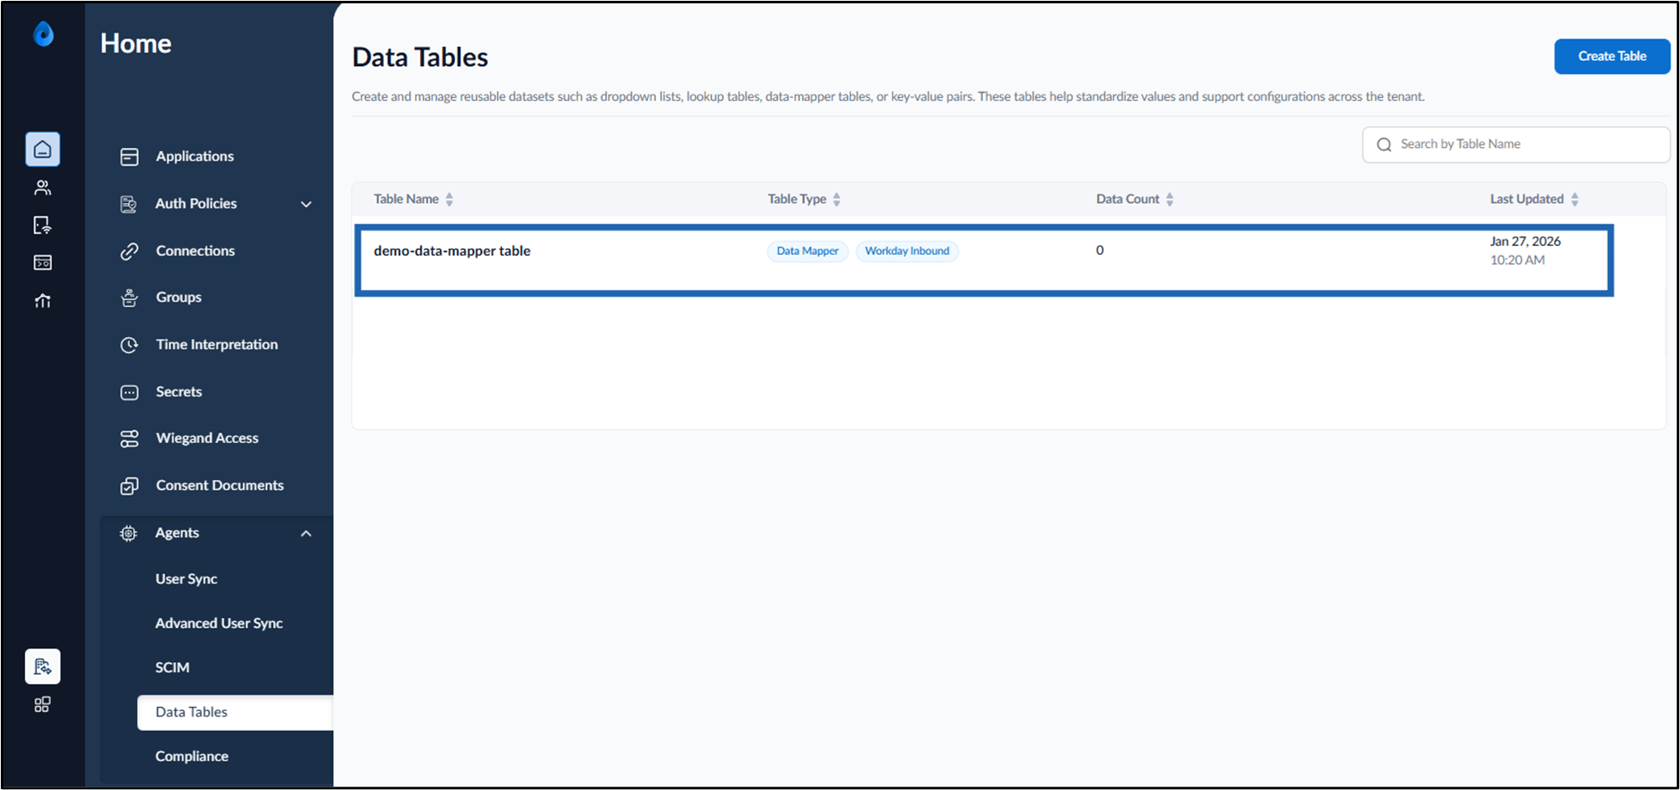Open Compliance under Agents

click(x=192, y=757)
